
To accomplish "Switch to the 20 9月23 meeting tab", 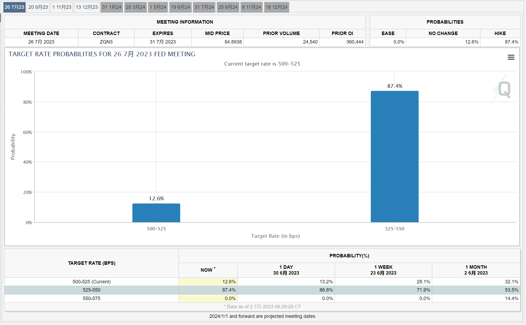I will point(38,7).
